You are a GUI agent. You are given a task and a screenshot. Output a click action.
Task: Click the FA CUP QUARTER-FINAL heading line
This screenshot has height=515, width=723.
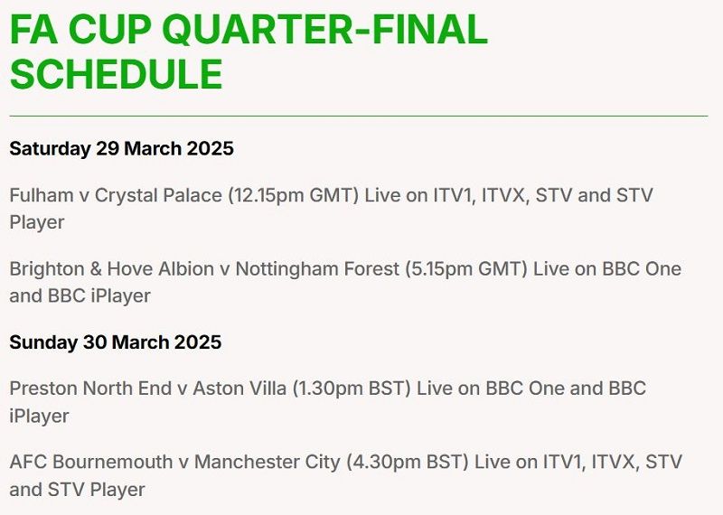[249, 30]
